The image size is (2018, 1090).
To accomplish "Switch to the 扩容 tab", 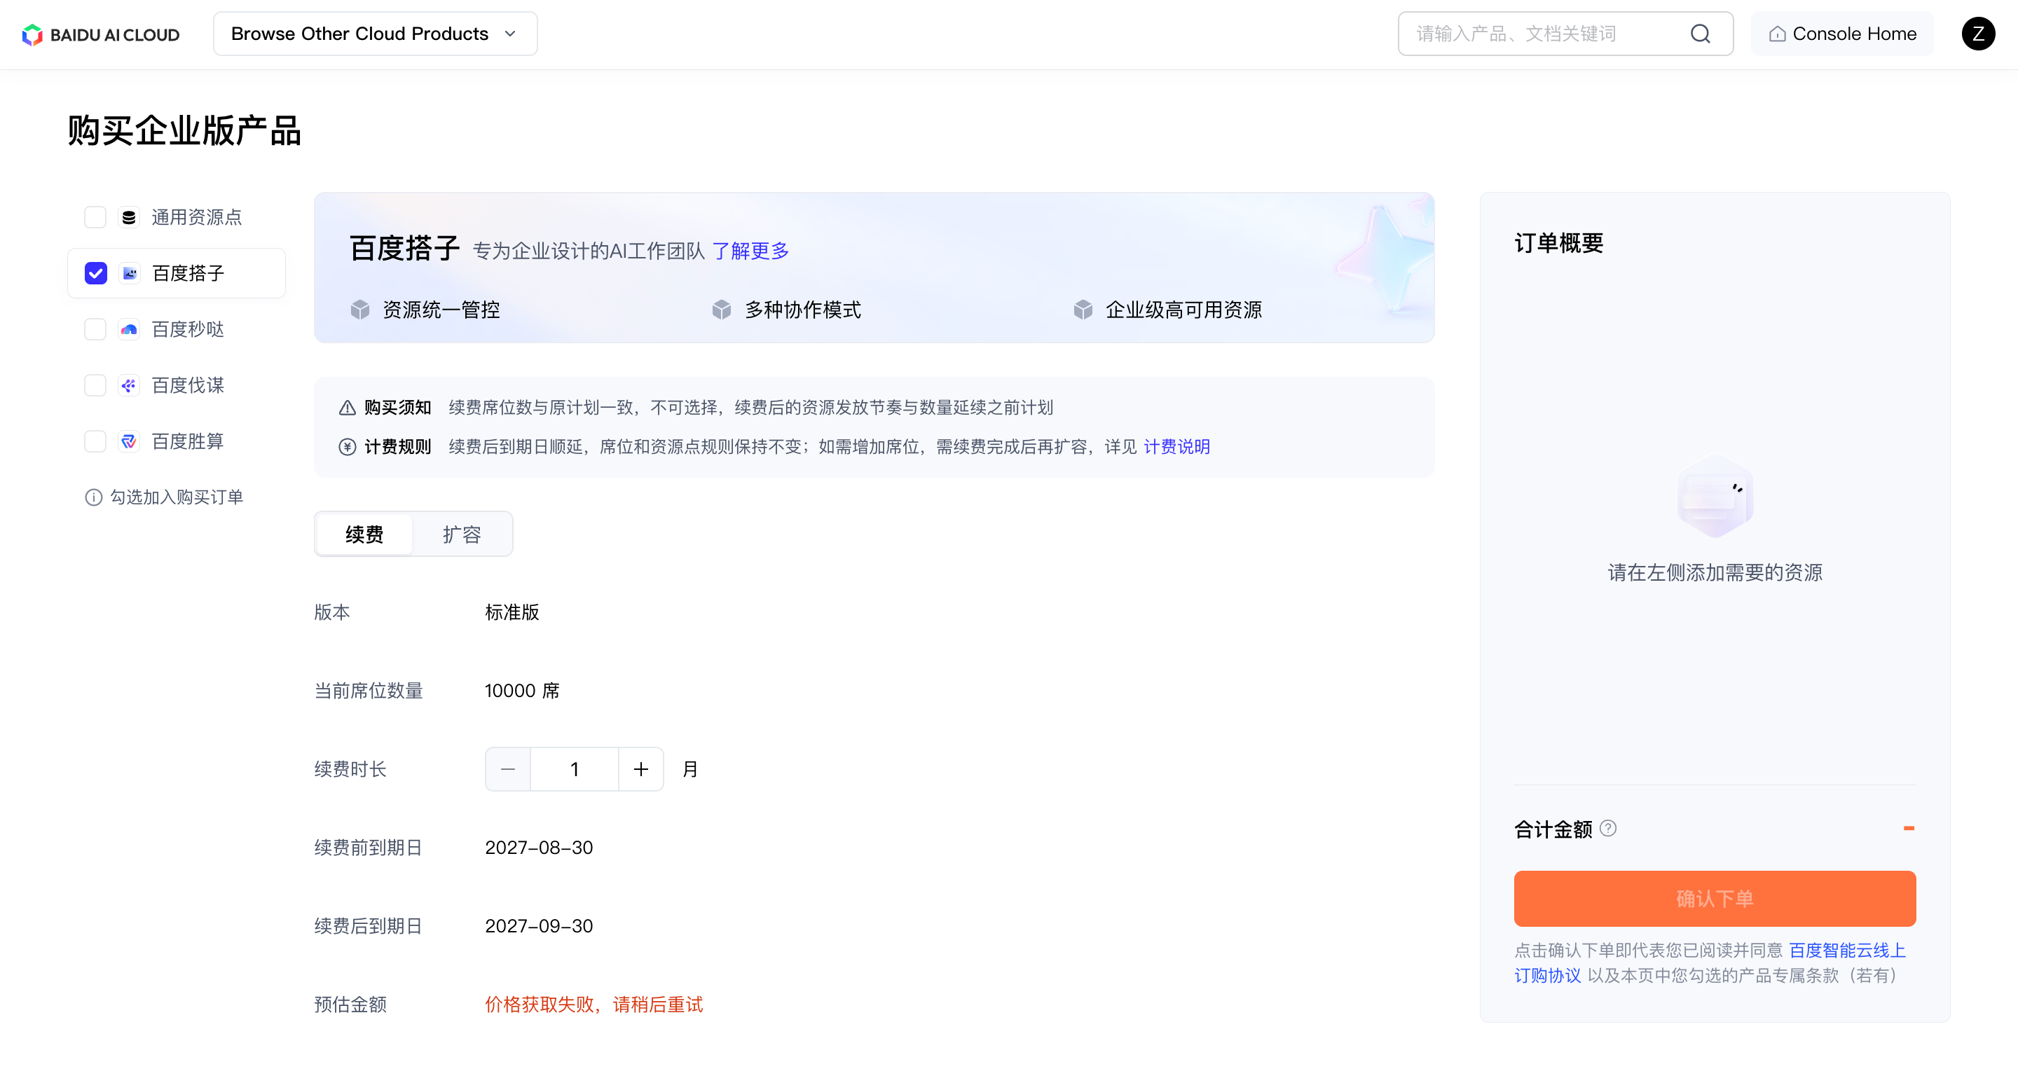I will (462, 534).
